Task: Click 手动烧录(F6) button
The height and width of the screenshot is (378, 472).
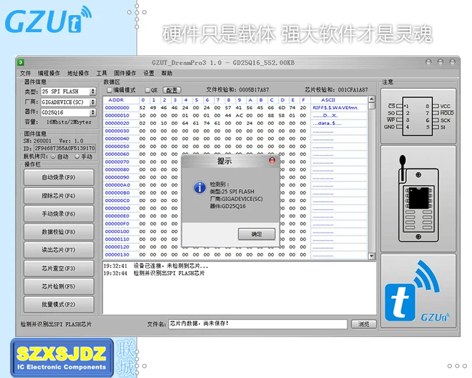Action: pos(59,214)
